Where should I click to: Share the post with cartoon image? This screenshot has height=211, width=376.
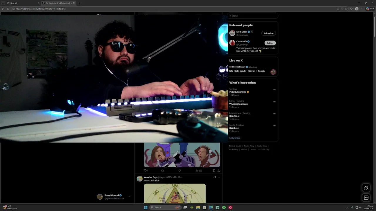219,171
